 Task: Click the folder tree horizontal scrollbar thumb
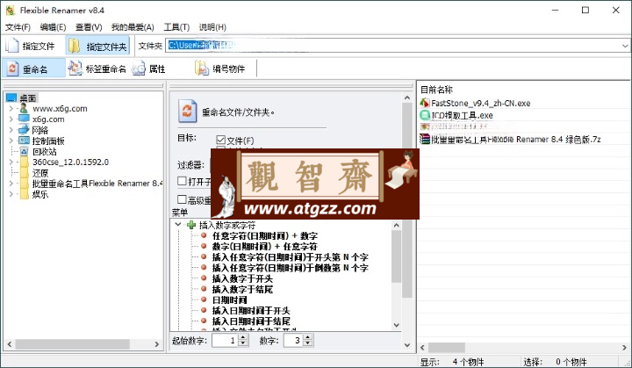[73, 344]
